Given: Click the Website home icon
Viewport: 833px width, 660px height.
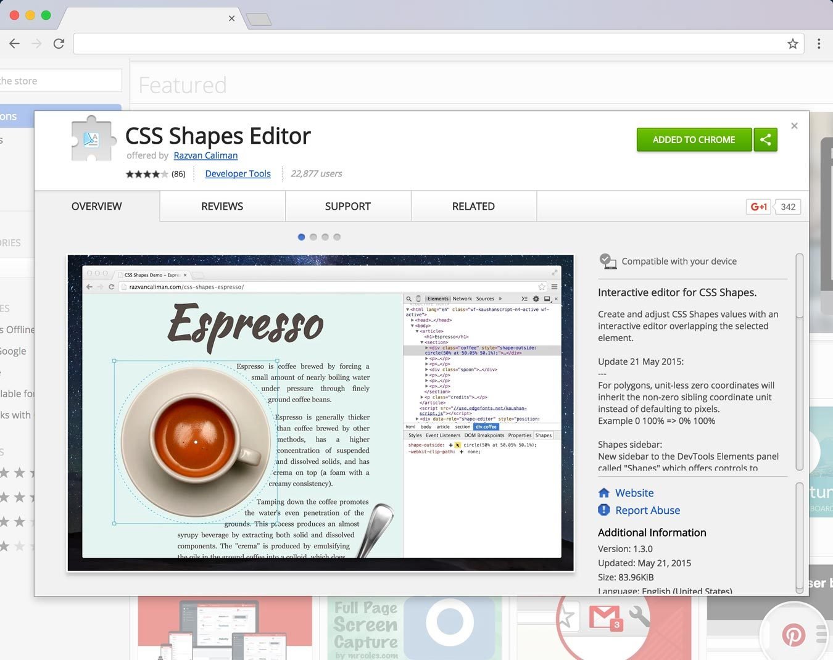Looking at the screenshot, I should pos(604,493).
